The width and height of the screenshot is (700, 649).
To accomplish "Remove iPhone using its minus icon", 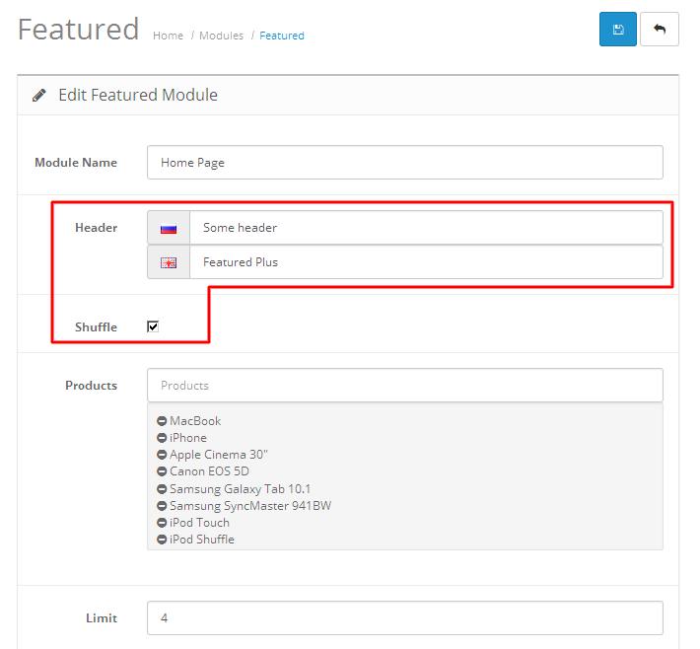I will (x=162, y=438).
